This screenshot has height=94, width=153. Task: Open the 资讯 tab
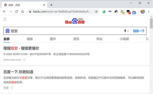click(x=76, y=39)
